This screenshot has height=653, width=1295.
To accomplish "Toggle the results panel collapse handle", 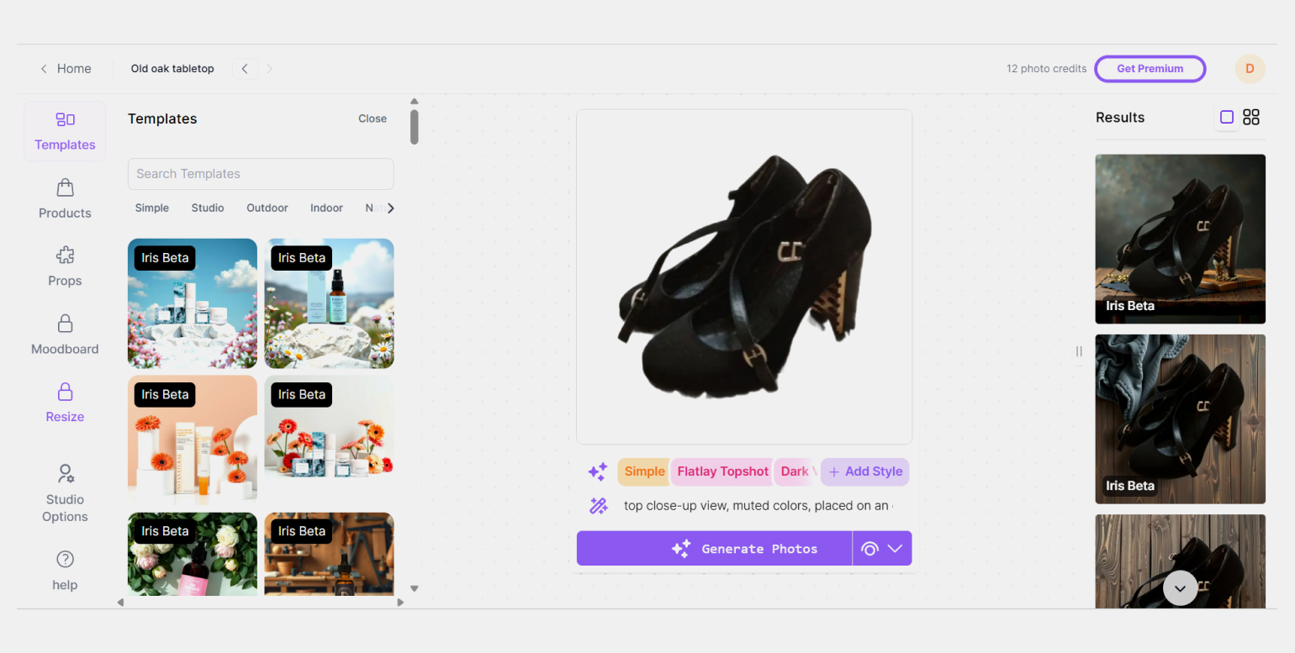I will 1079,351.
